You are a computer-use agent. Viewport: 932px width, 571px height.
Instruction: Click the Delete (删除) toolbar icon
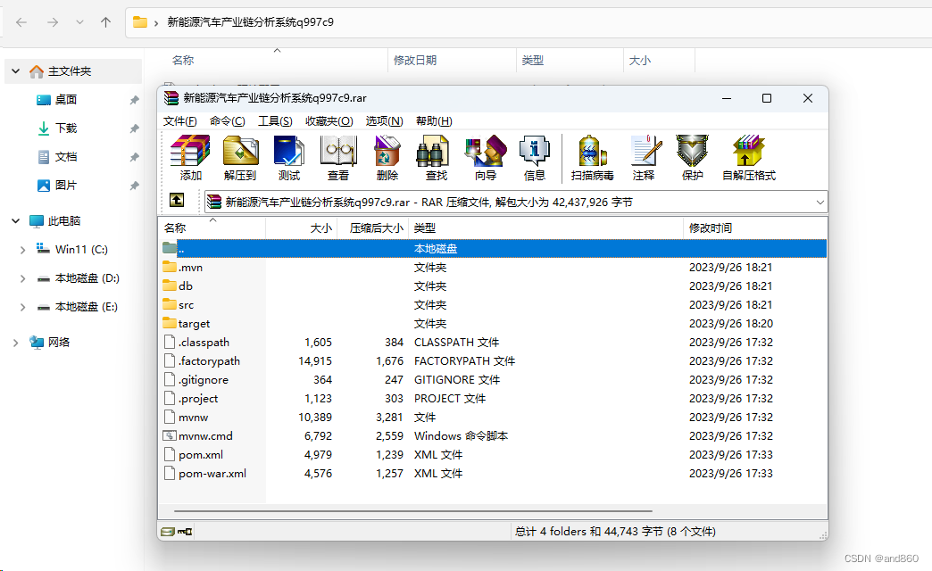pos(387,157)
